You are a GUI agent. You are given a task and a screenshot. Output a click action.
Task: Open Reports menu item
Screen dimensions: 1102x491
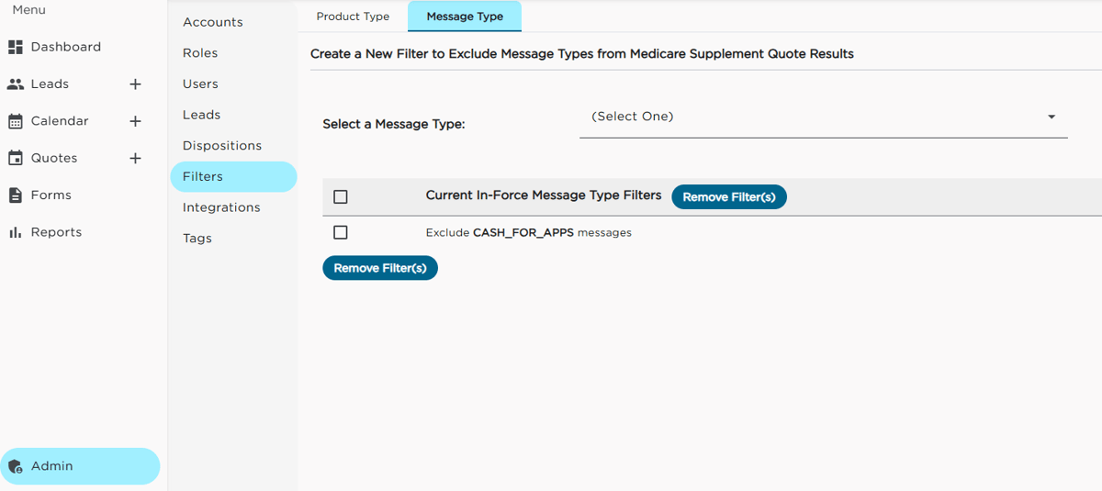click(x=56, y=232)
